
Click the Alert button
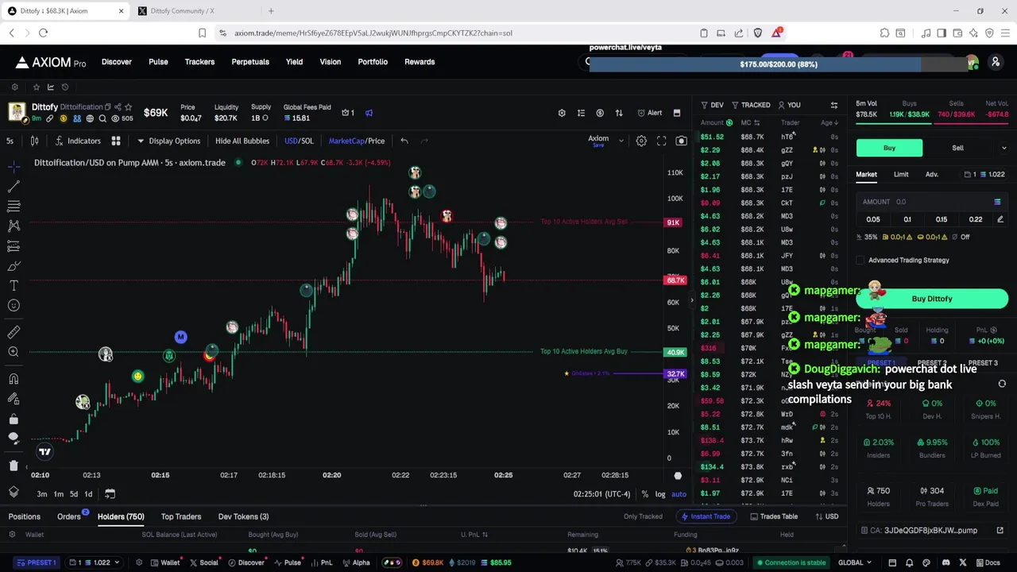[x=649, y=113]
